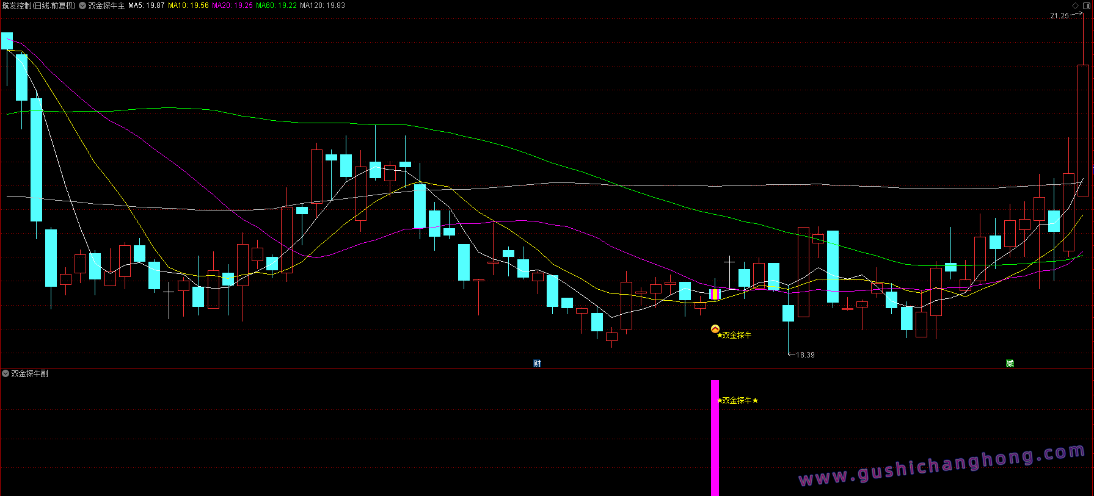Click the 财 financial event marker
1094x496 pixels.
pos(537,363)
